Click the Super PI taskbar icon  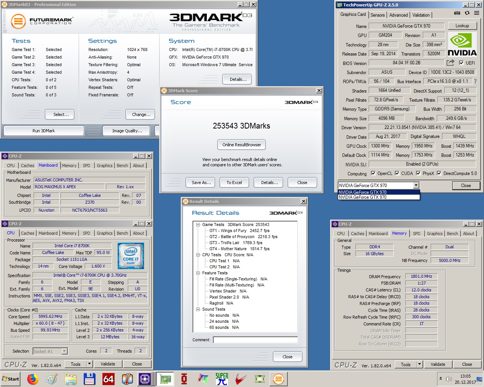pos(222,379)
